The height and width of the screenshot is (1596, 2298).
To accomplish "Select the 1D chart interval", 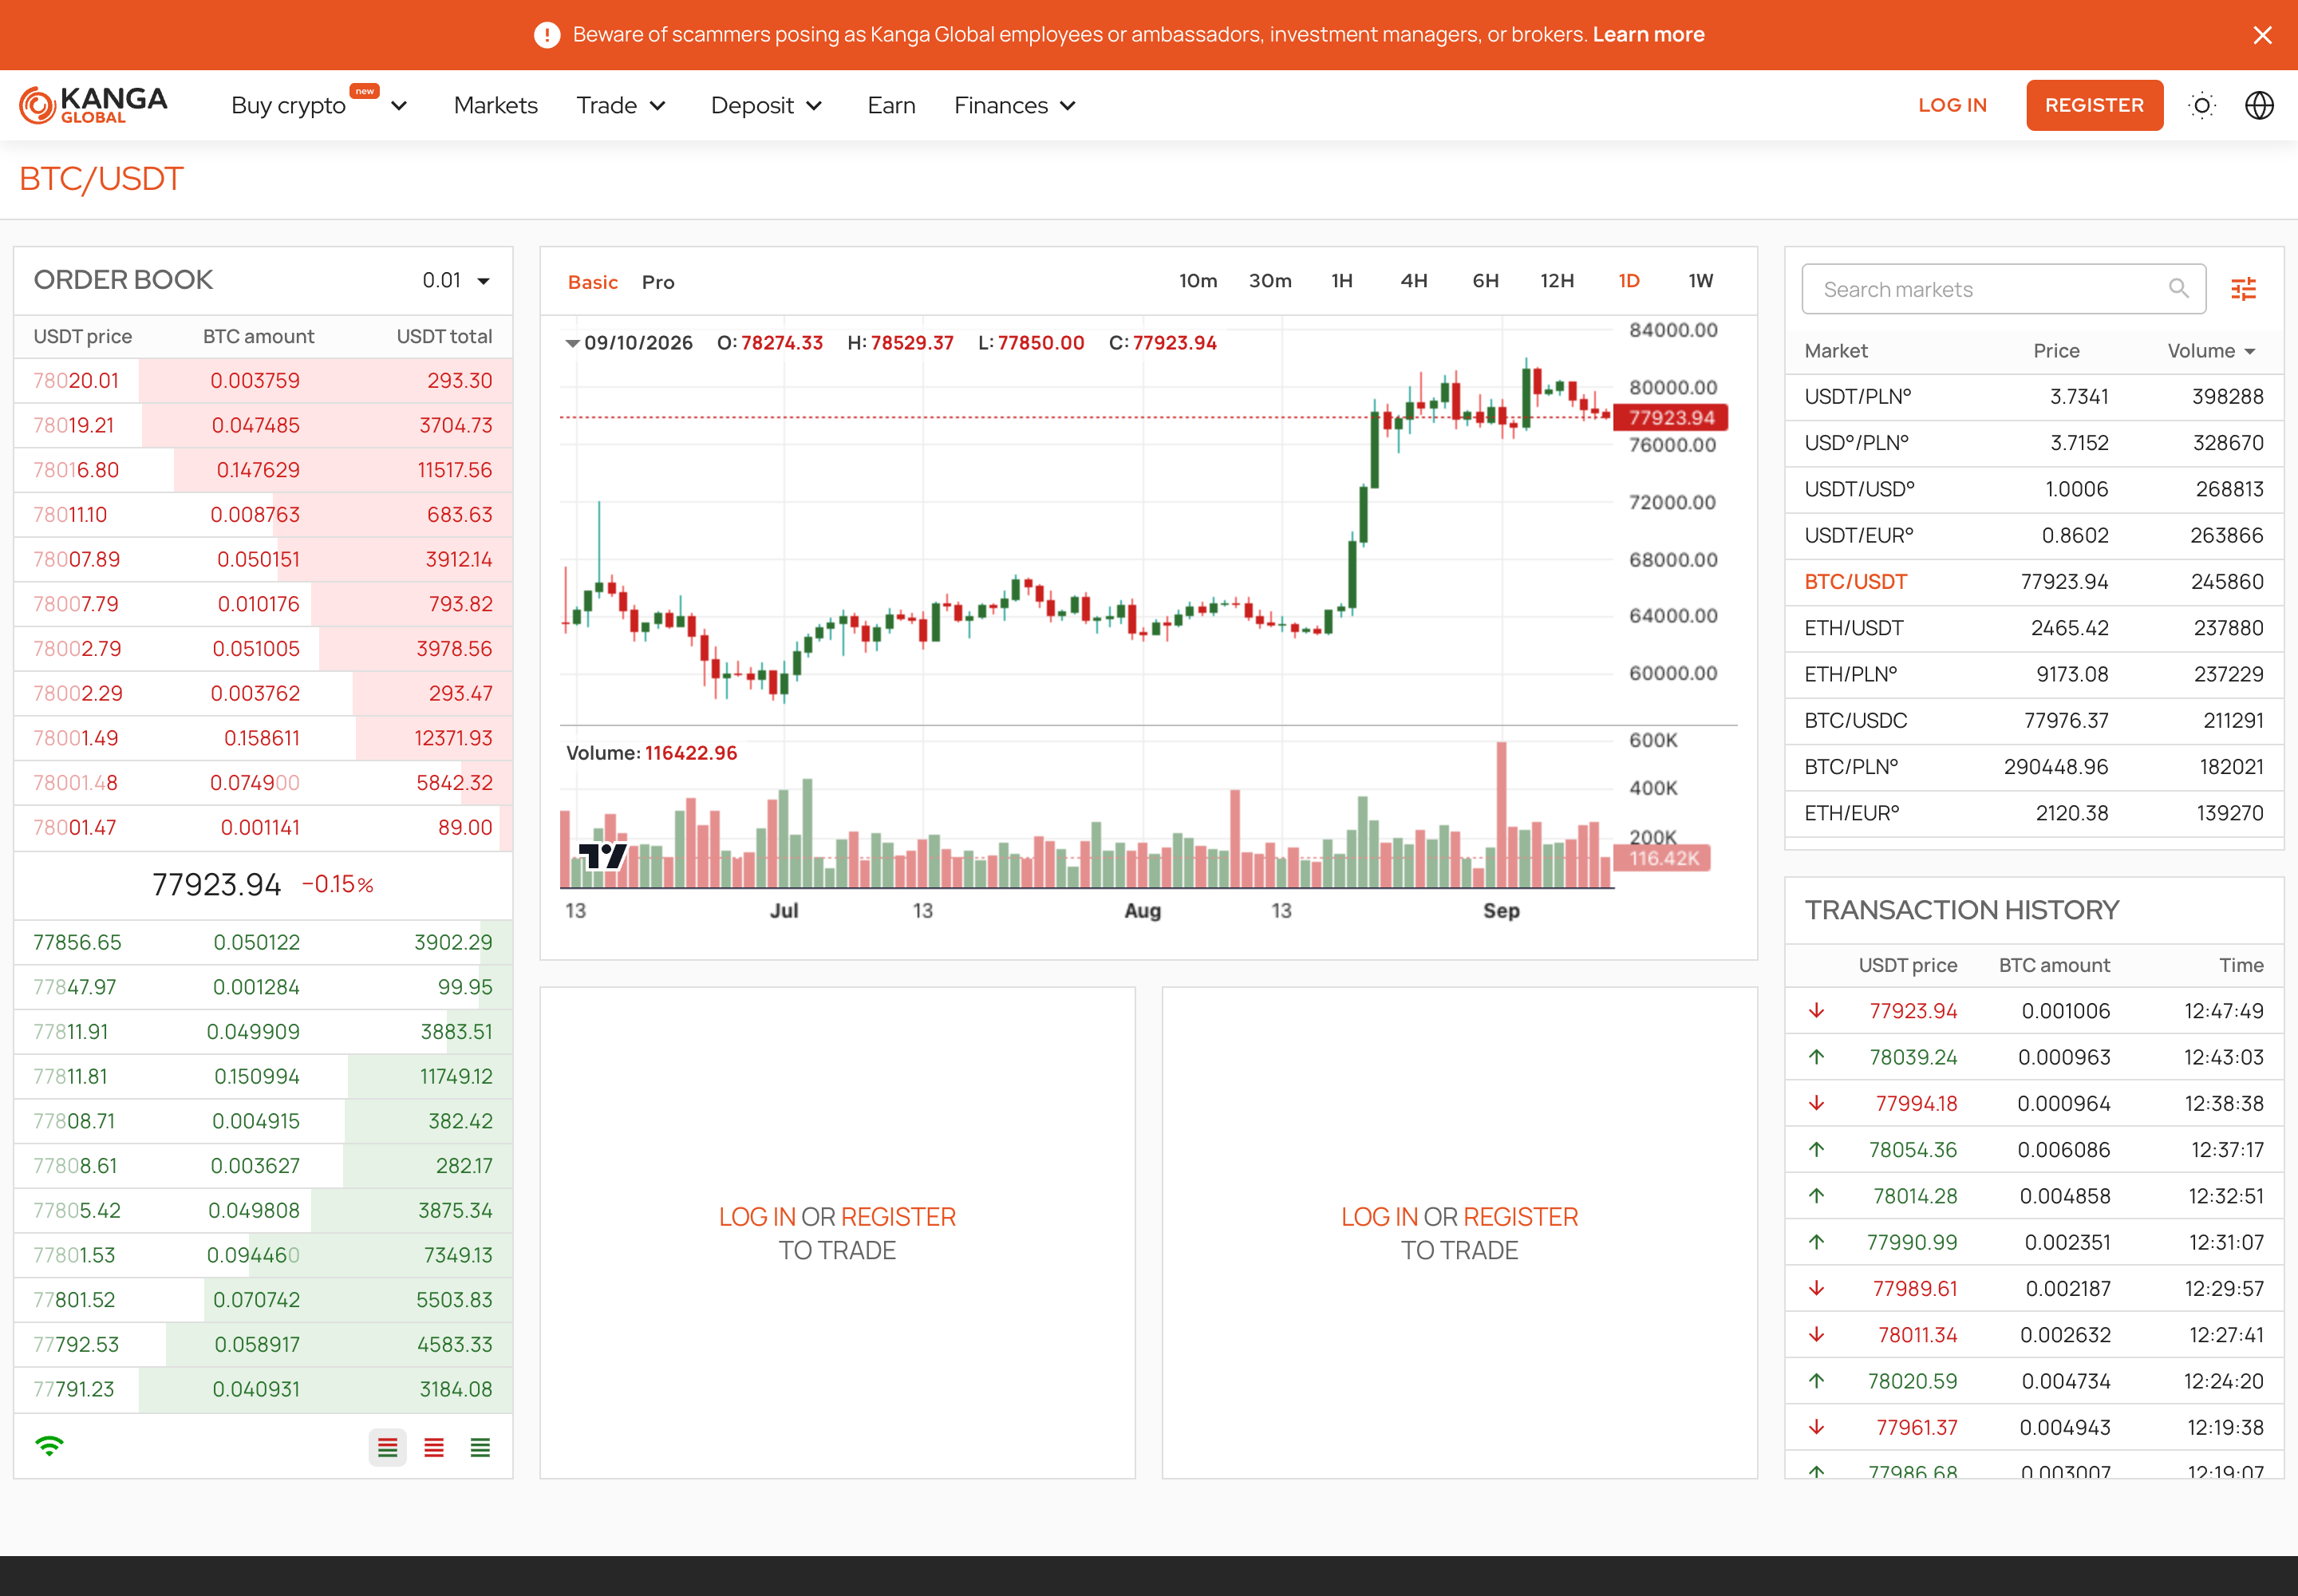I will click(1628, 280).
